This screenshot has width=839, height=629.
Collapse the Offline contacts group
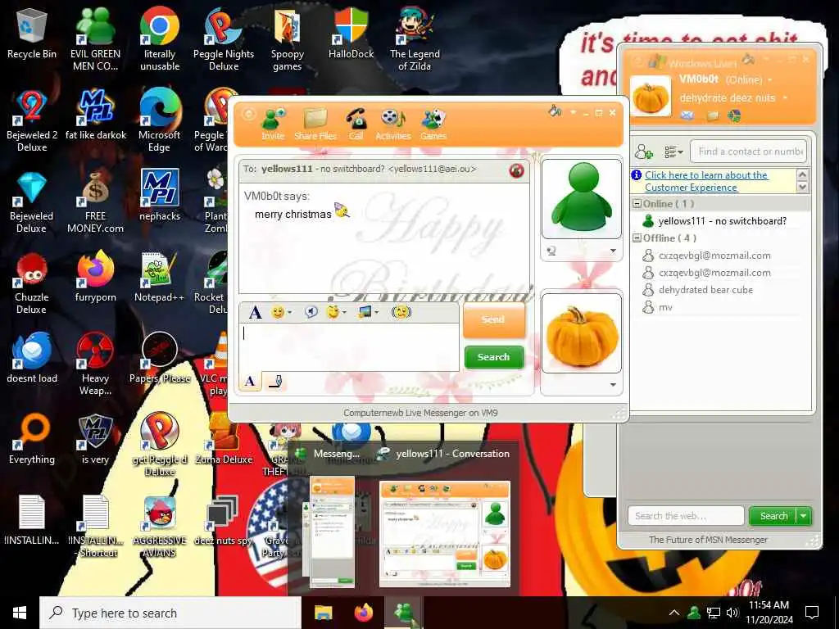pyautogui.click(x=637, y=238)
